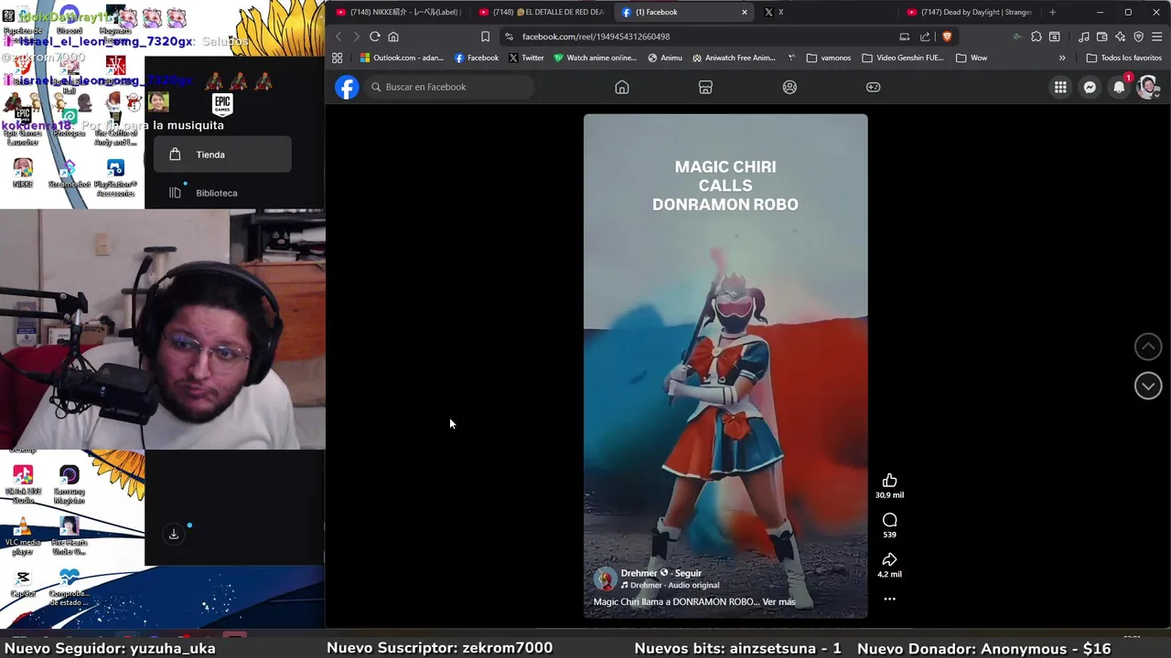Image resolution: width=1171 pixels, height=658 pixels.
Task: Open the Twitter bookmark
Action: tap(526, 58)
